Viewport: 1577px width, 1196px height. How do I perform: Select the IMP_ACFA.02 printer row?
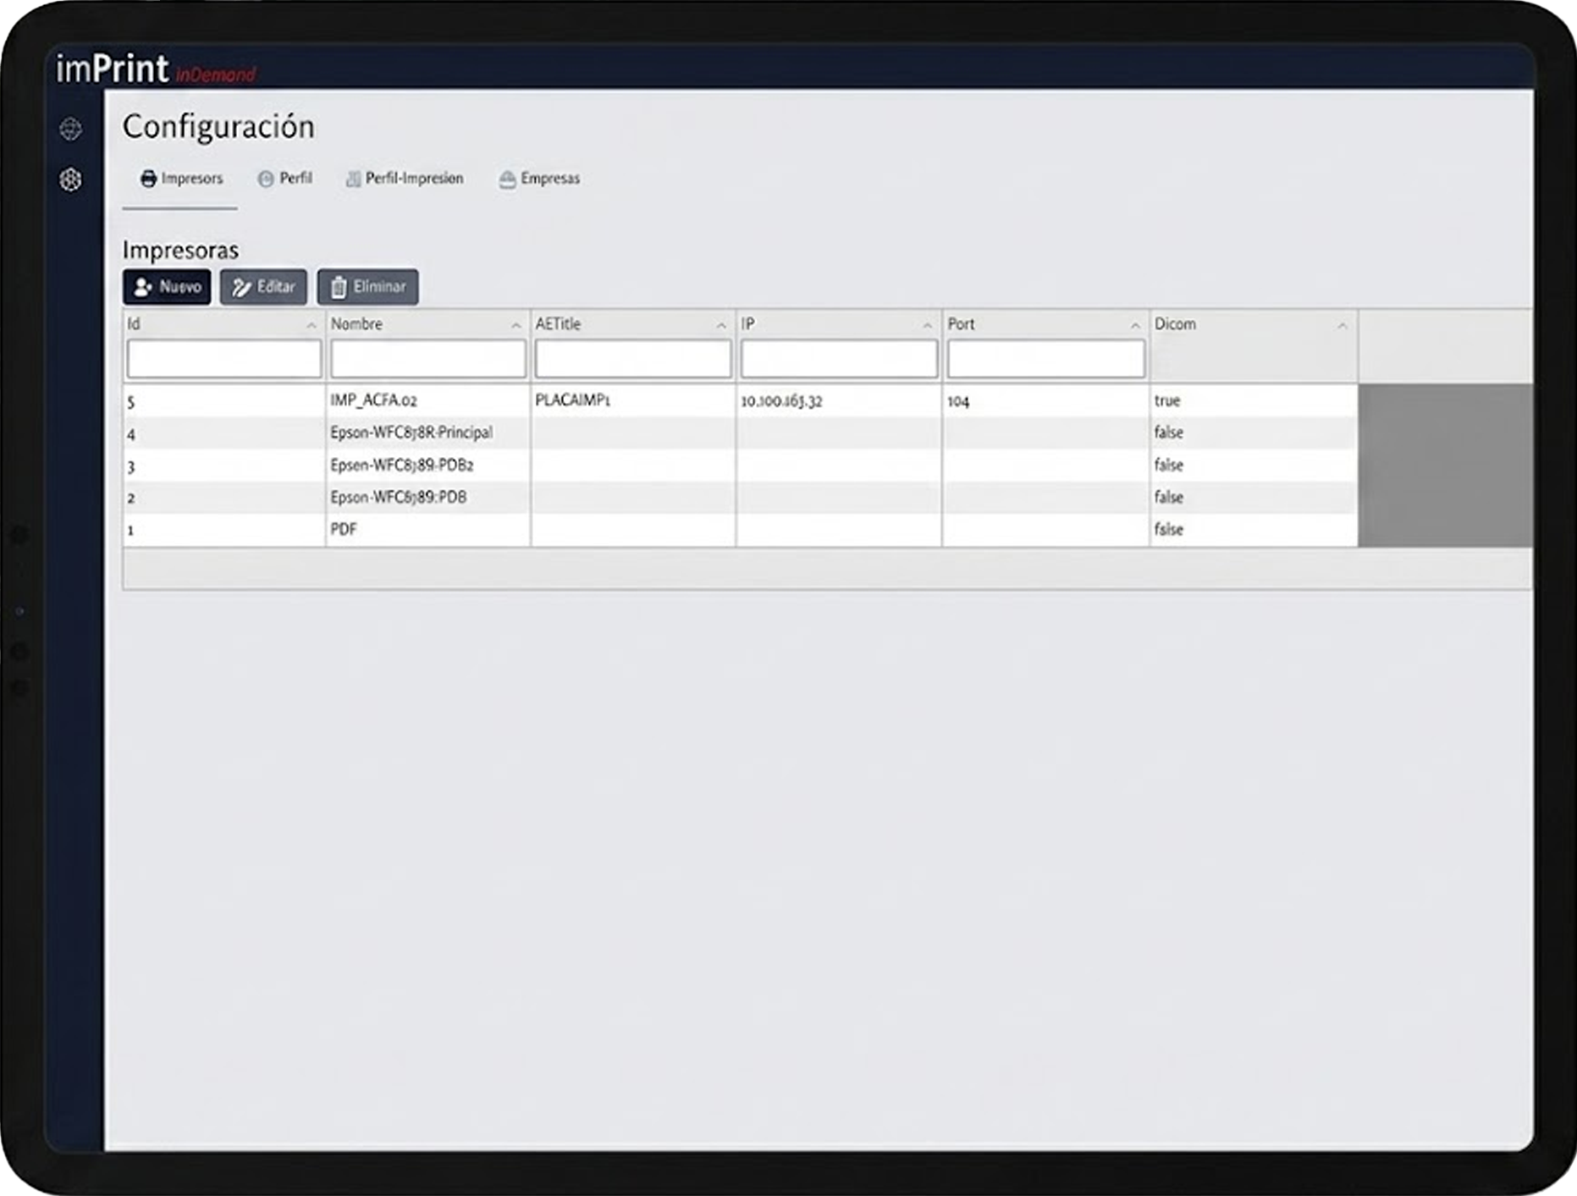(x=373, y=400)
